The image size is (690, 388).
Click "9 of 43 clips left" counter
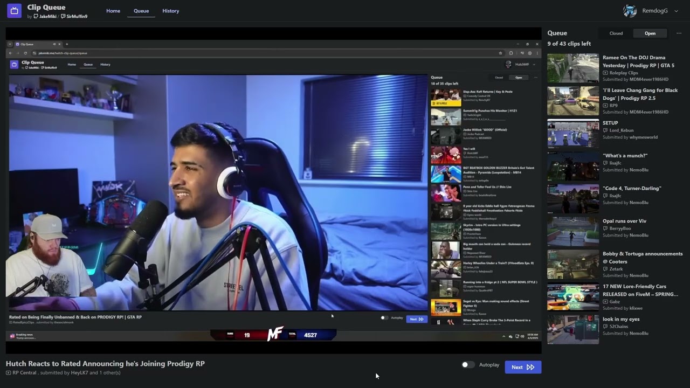[x=569, y=44]
